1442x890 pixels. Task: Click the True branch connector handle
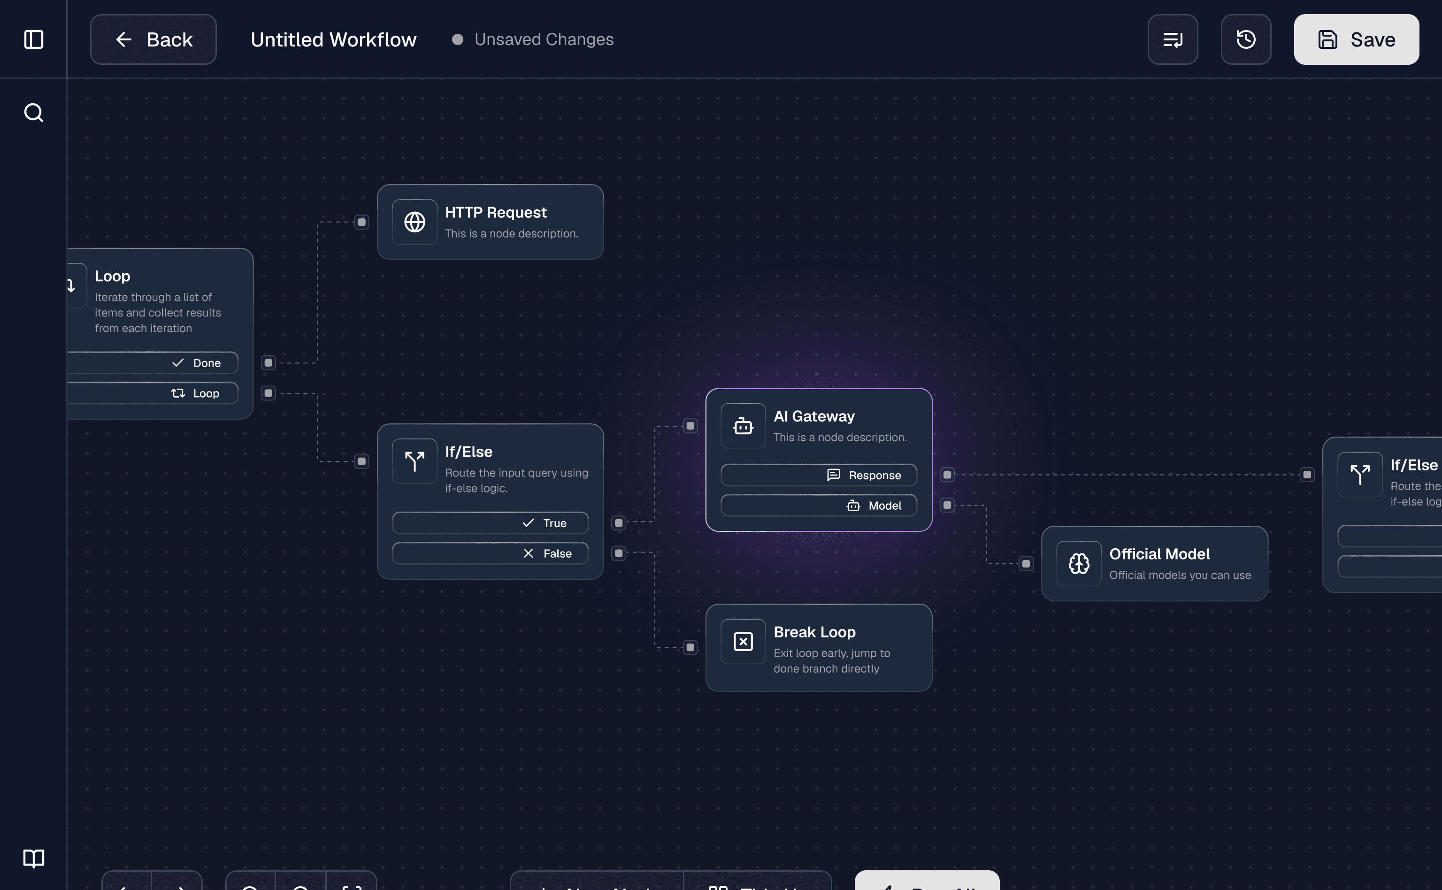tap(619, 523)
